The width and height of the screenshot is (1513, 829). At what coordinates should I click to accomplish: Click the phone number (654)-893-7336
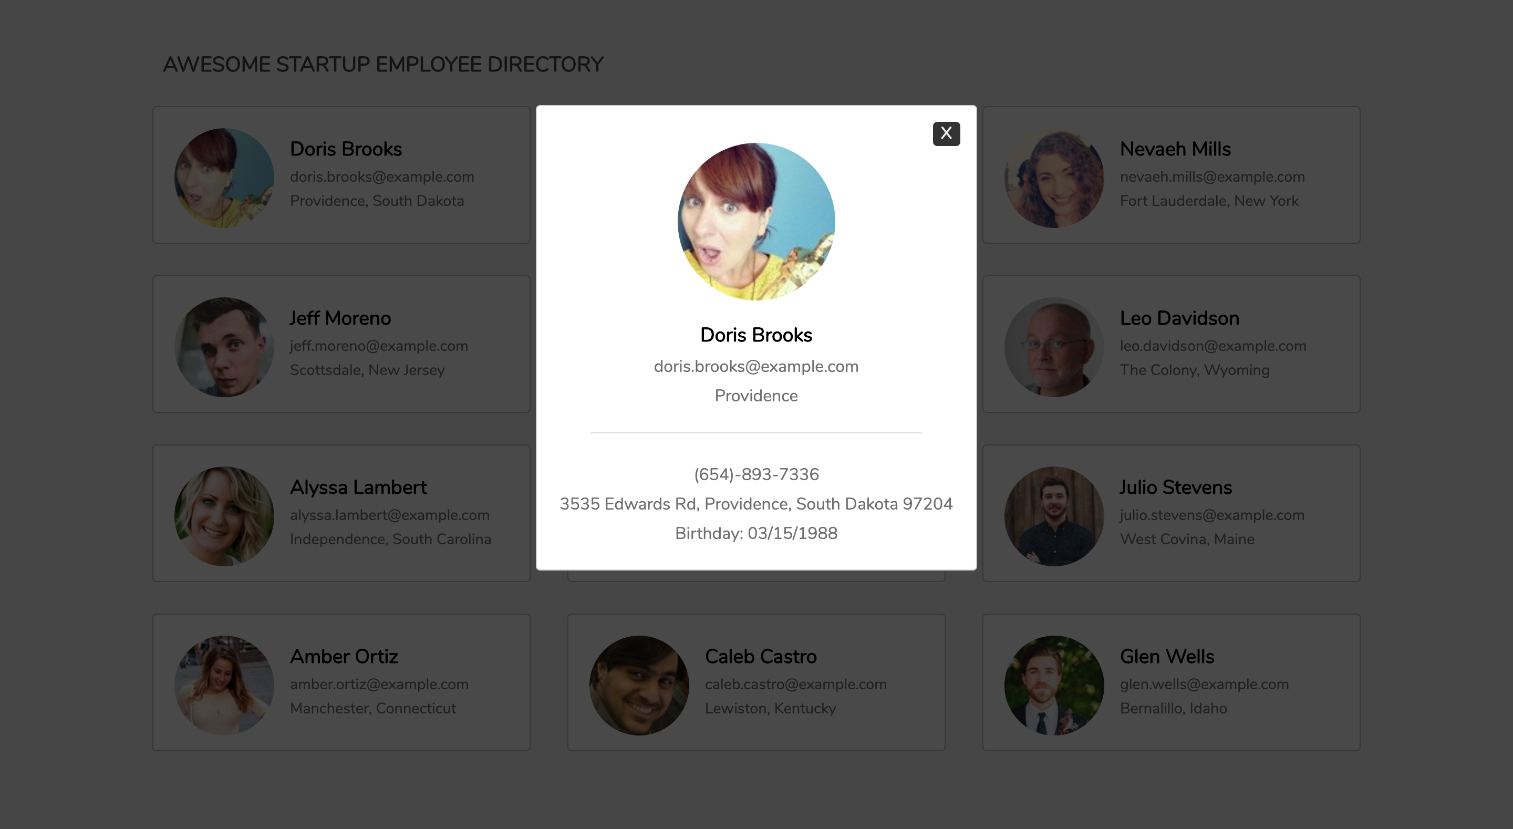click(756, 475)
